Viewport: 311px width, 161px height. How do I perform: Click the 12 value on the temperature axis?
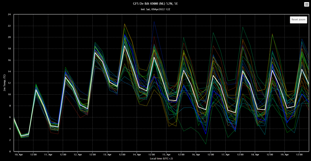tap(9, 83)
